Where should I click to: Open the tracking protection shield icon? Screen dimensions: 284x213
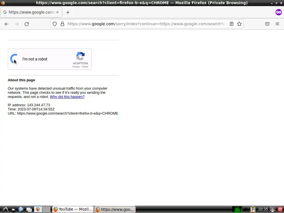(55, 24)
